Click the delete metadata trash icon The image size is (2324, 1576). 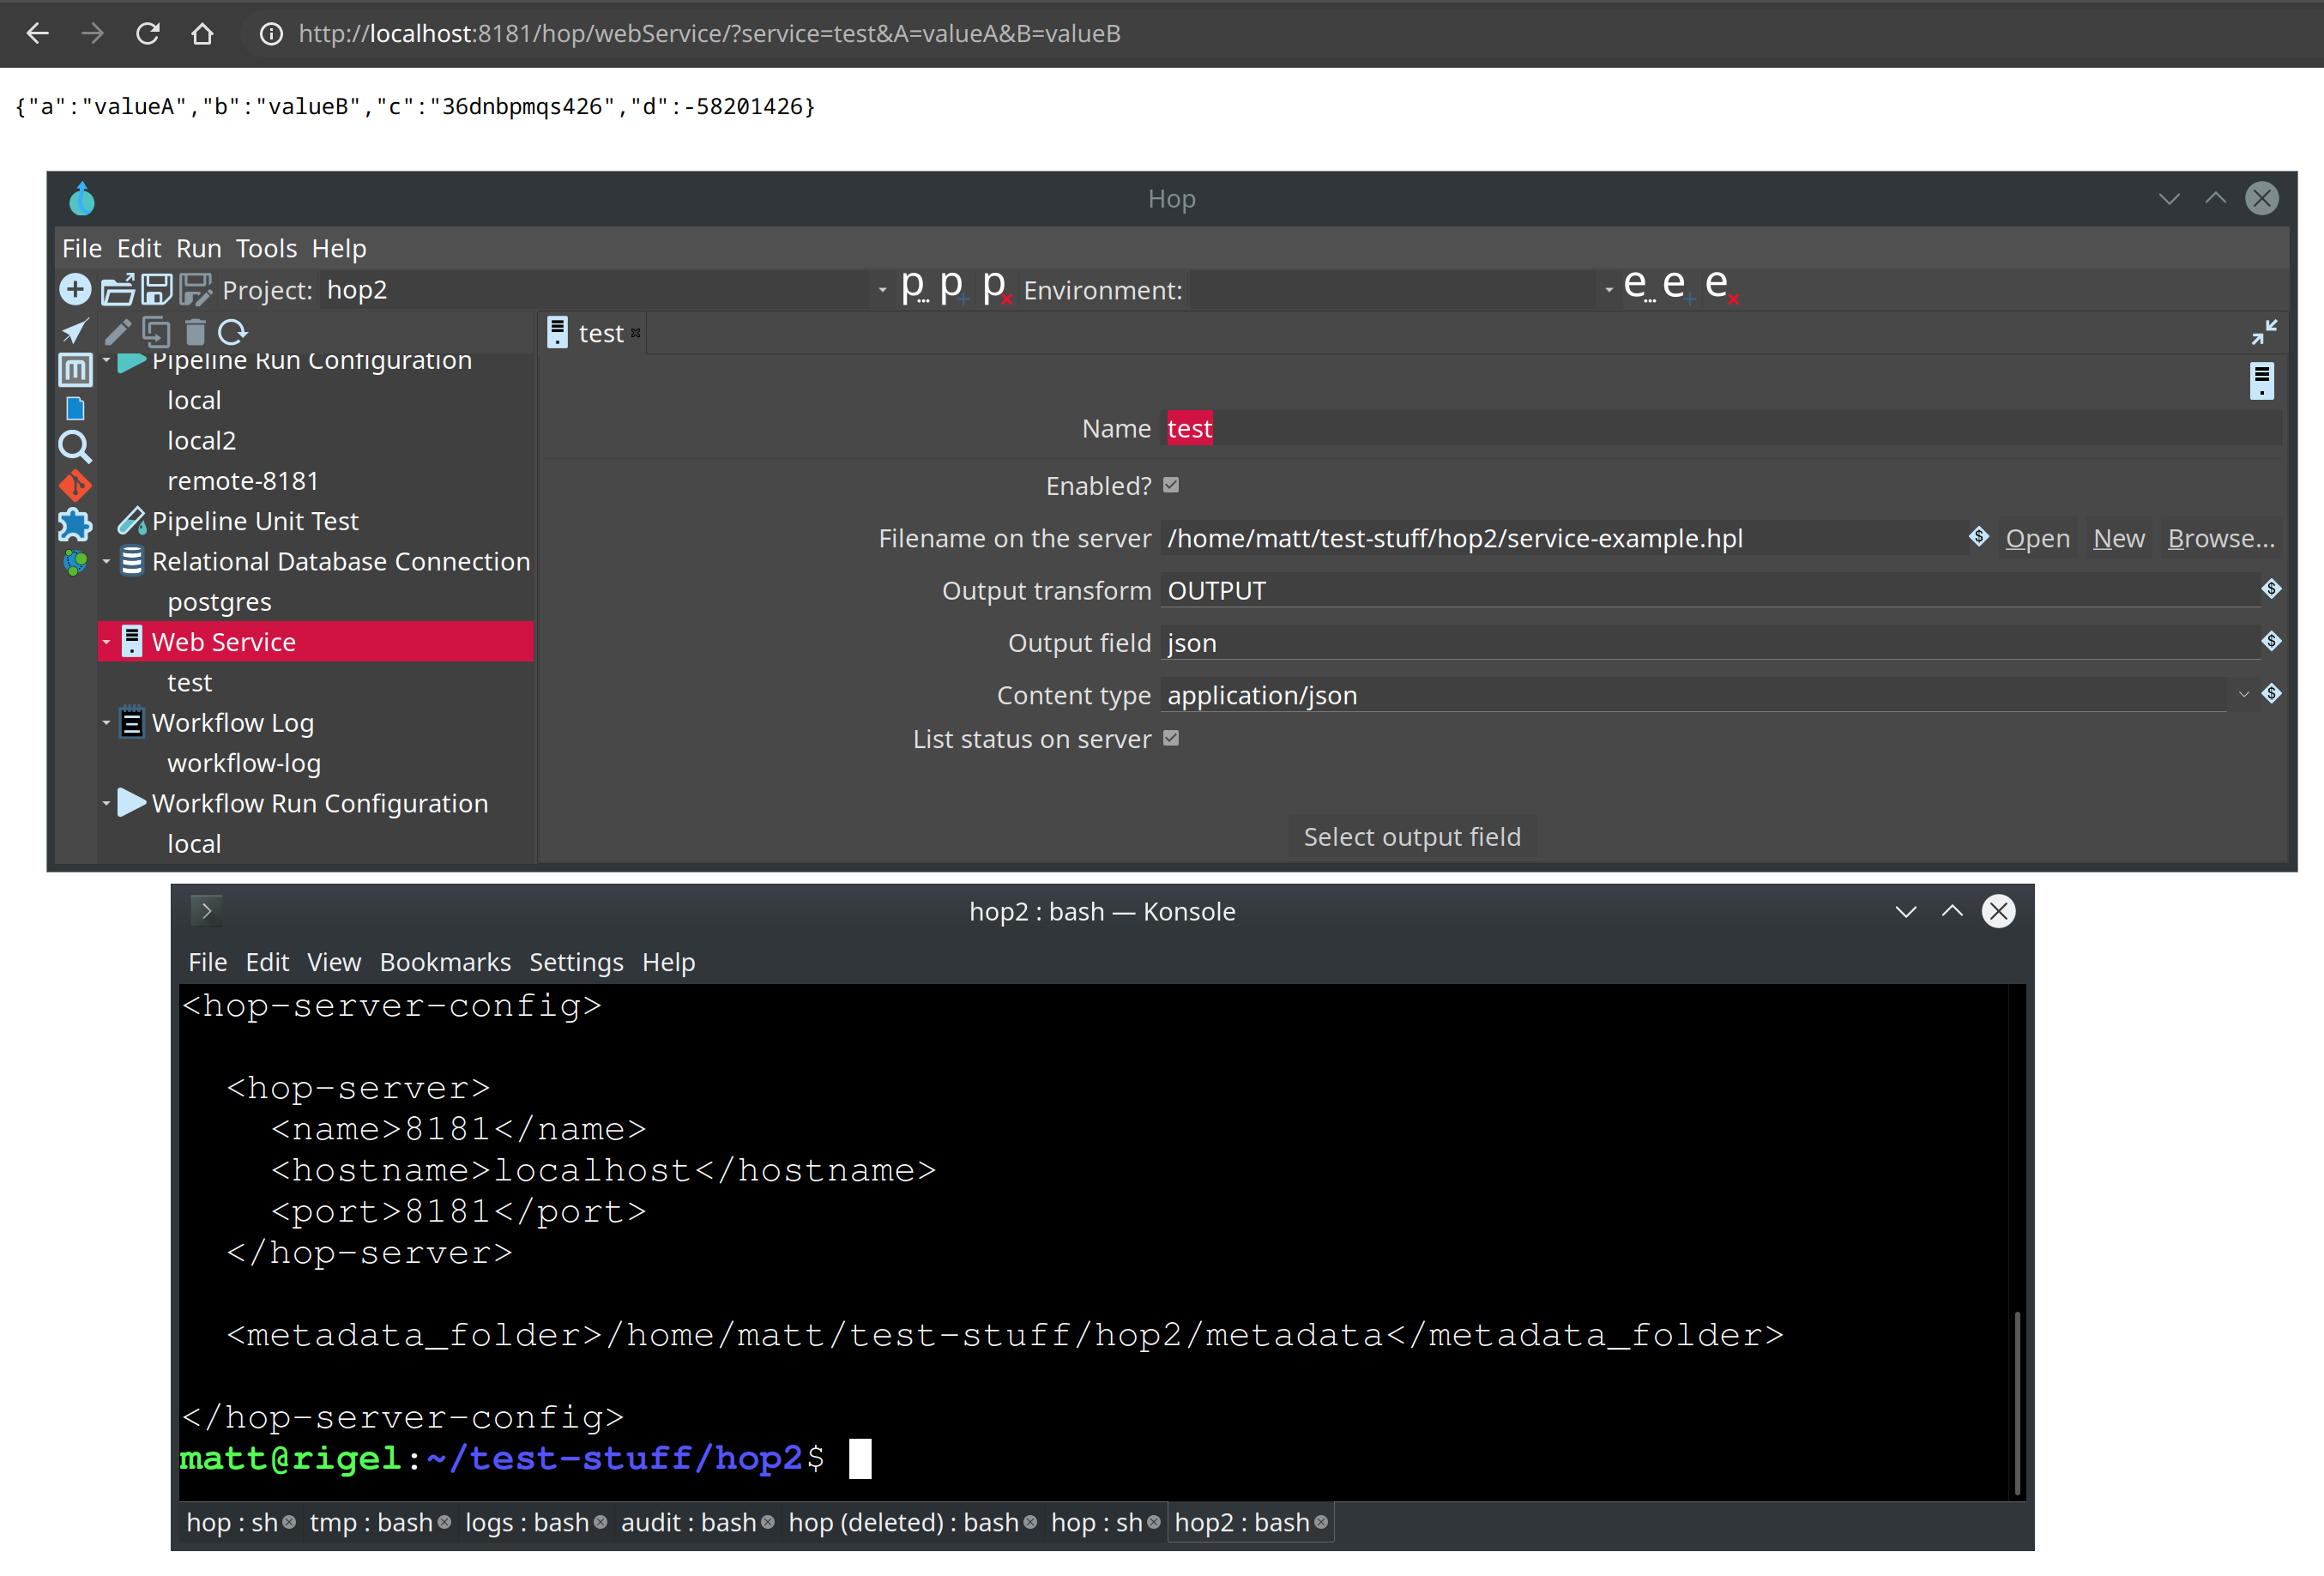[195, 332]
